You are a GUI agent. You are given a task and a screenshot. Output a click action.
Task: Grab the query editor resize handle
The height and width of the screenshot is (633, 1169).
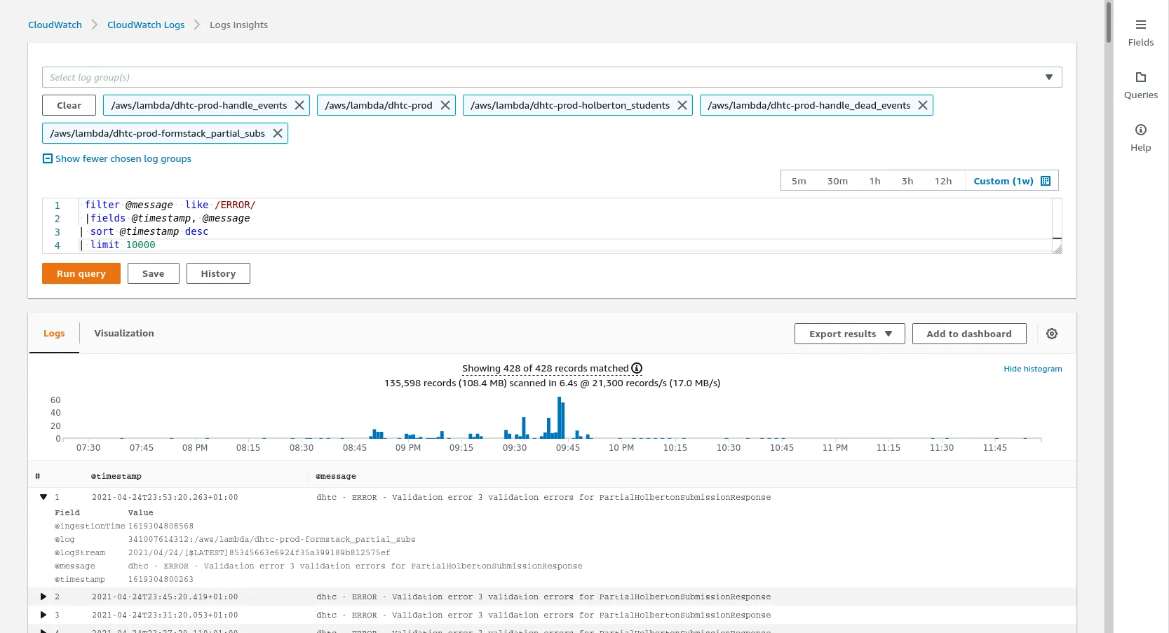pyautogui.click(x=1057, y=248)
